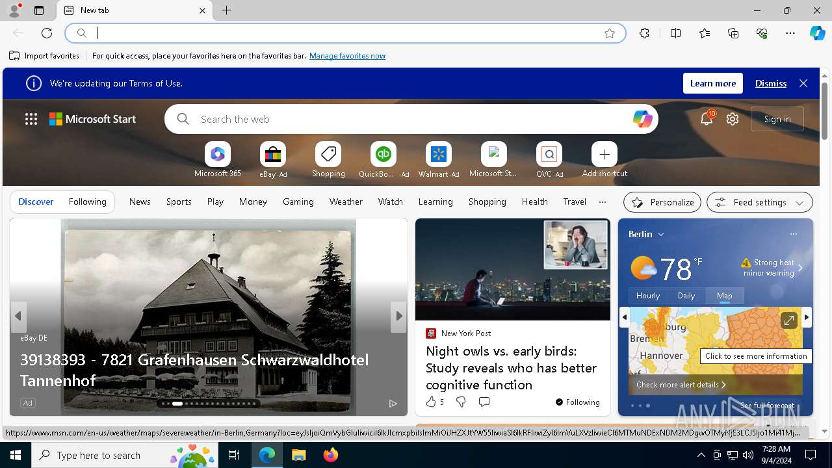Open split screen view

click(675, 33)
